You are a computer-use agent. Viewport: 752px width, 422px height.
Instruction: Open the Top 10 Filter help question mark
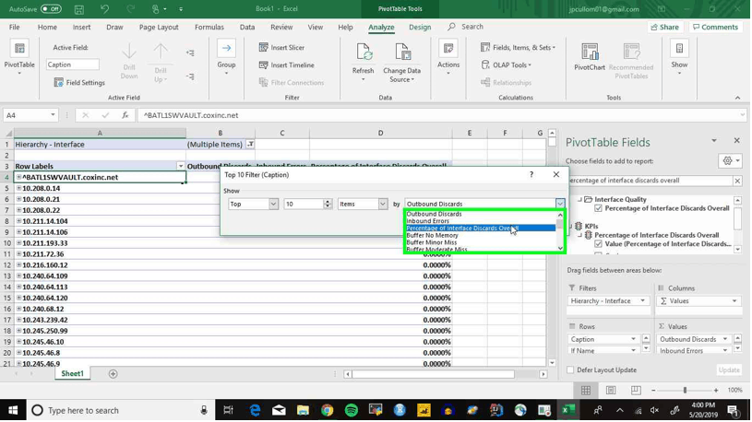pyautogui.click(x=531, y=174)
